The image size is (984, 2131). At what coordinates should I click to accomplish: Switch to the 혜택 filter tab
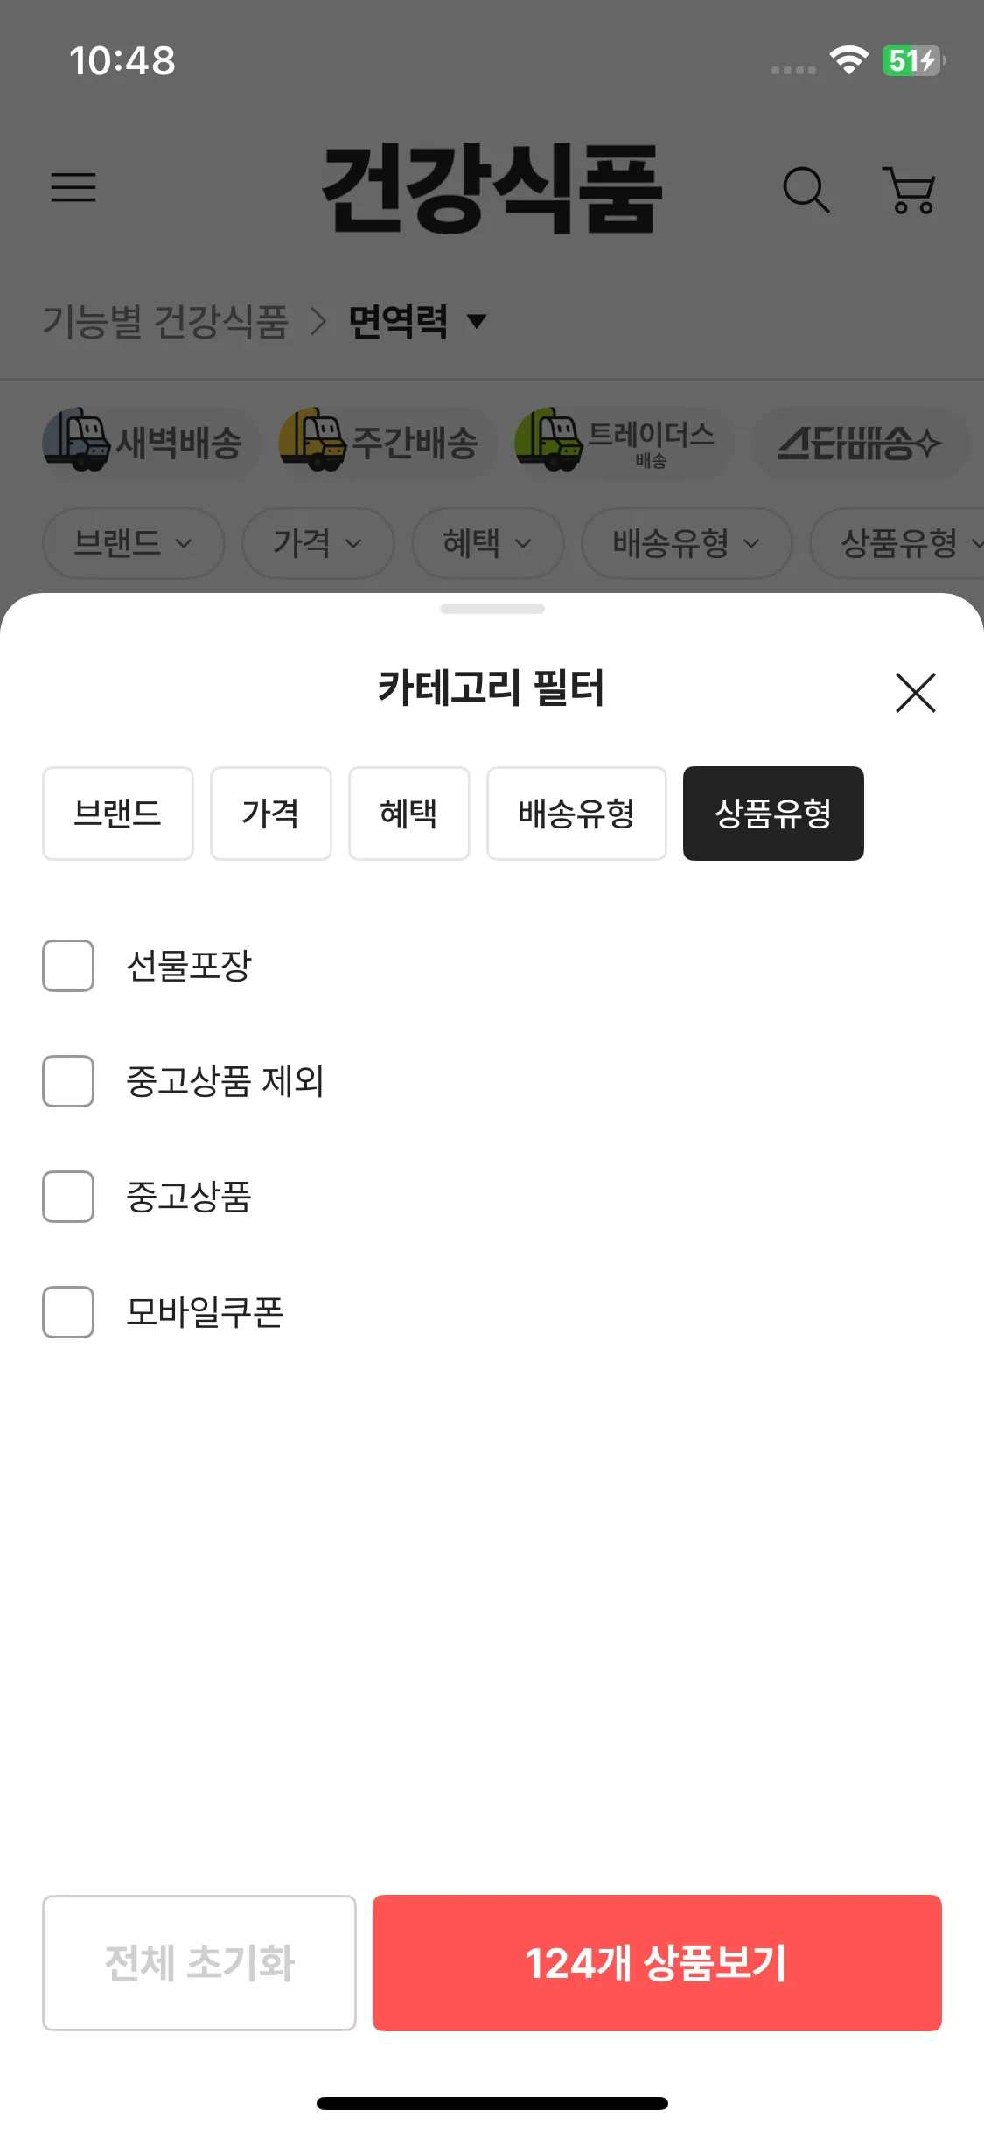click(x=408, y=814)
